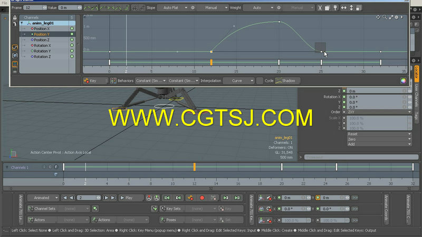Go to next keyframe
Viewport: 422px width, 237px height.
tap(226, 198)
